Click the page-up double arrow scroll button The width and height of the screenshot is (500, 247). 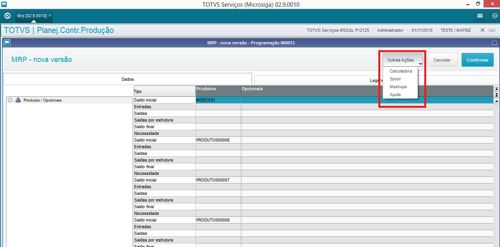[x=496, y=95]
